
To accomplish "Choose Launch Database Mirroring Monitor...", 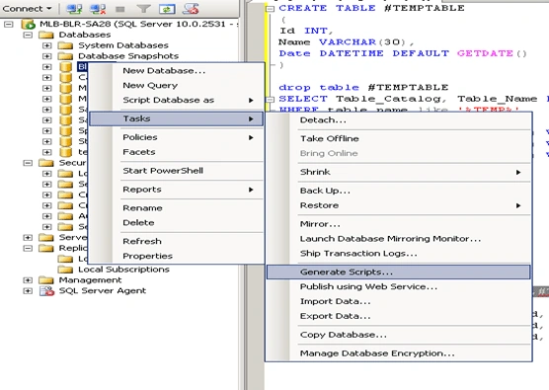I will point(399,239).
